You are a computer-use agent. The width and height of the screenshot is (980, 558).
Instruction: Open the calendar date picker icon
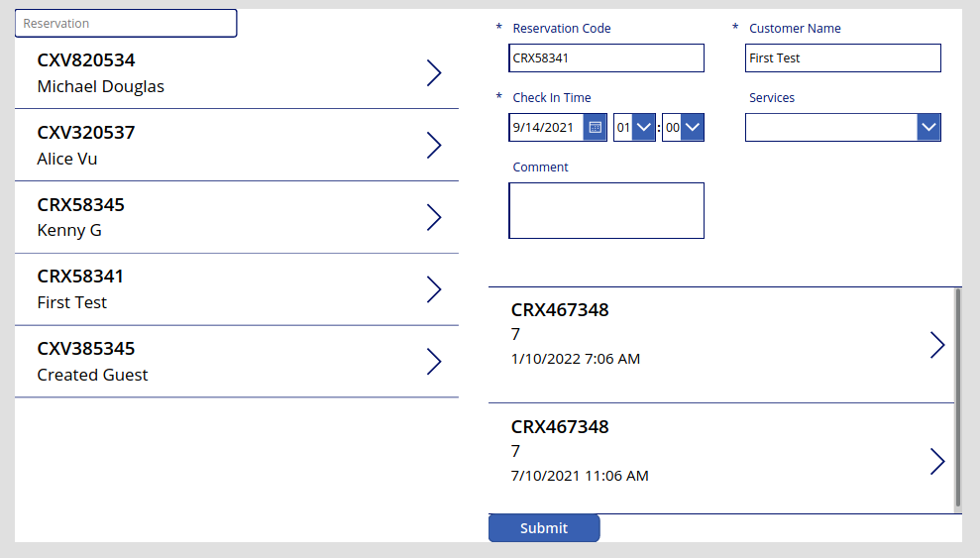(x=595, y=128)
